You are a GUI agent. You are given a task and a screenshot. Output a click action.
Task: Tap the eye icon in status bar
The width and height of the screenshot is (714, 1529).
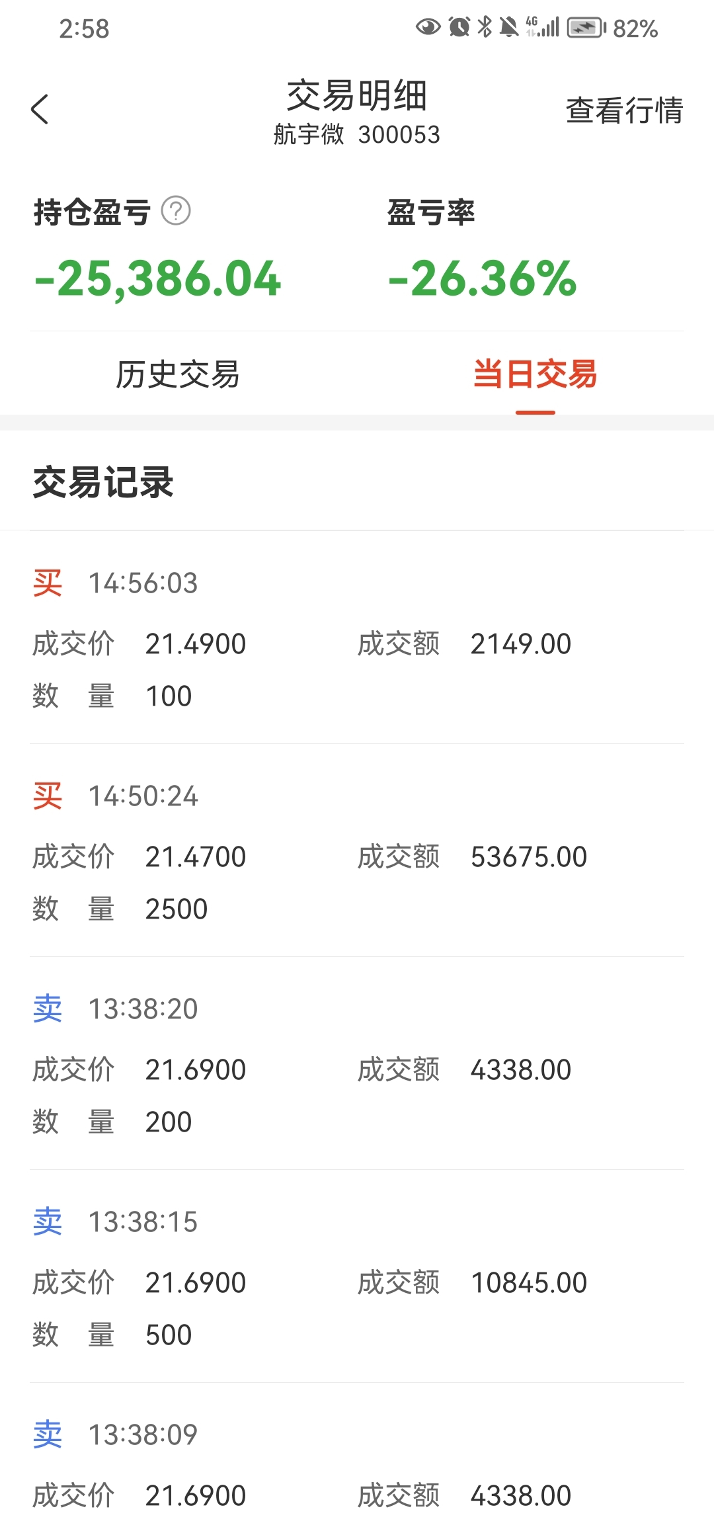[428, 27]
